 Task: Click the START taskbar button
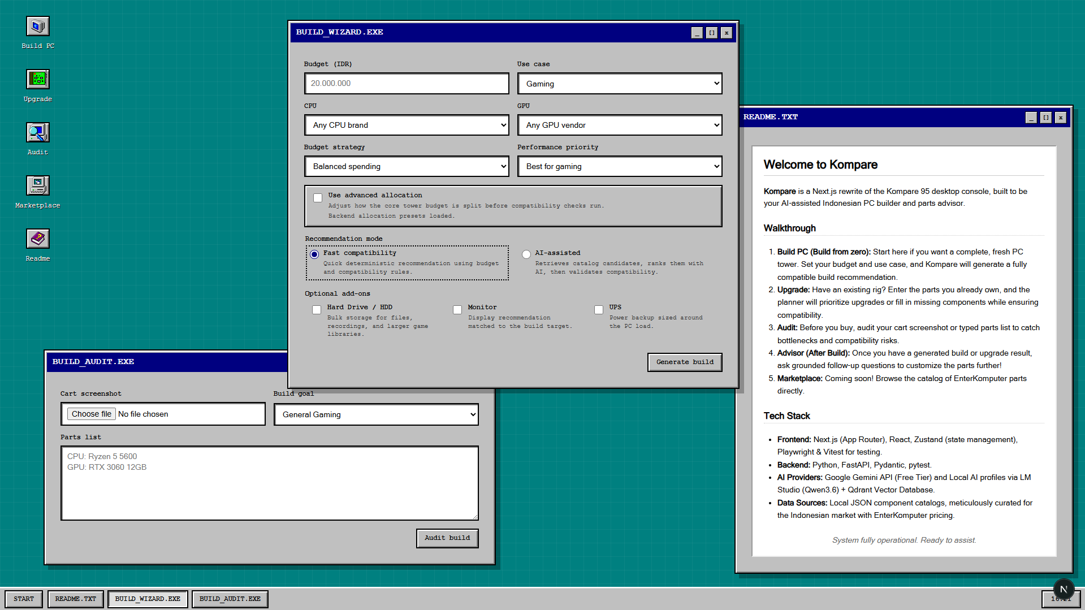24,599
